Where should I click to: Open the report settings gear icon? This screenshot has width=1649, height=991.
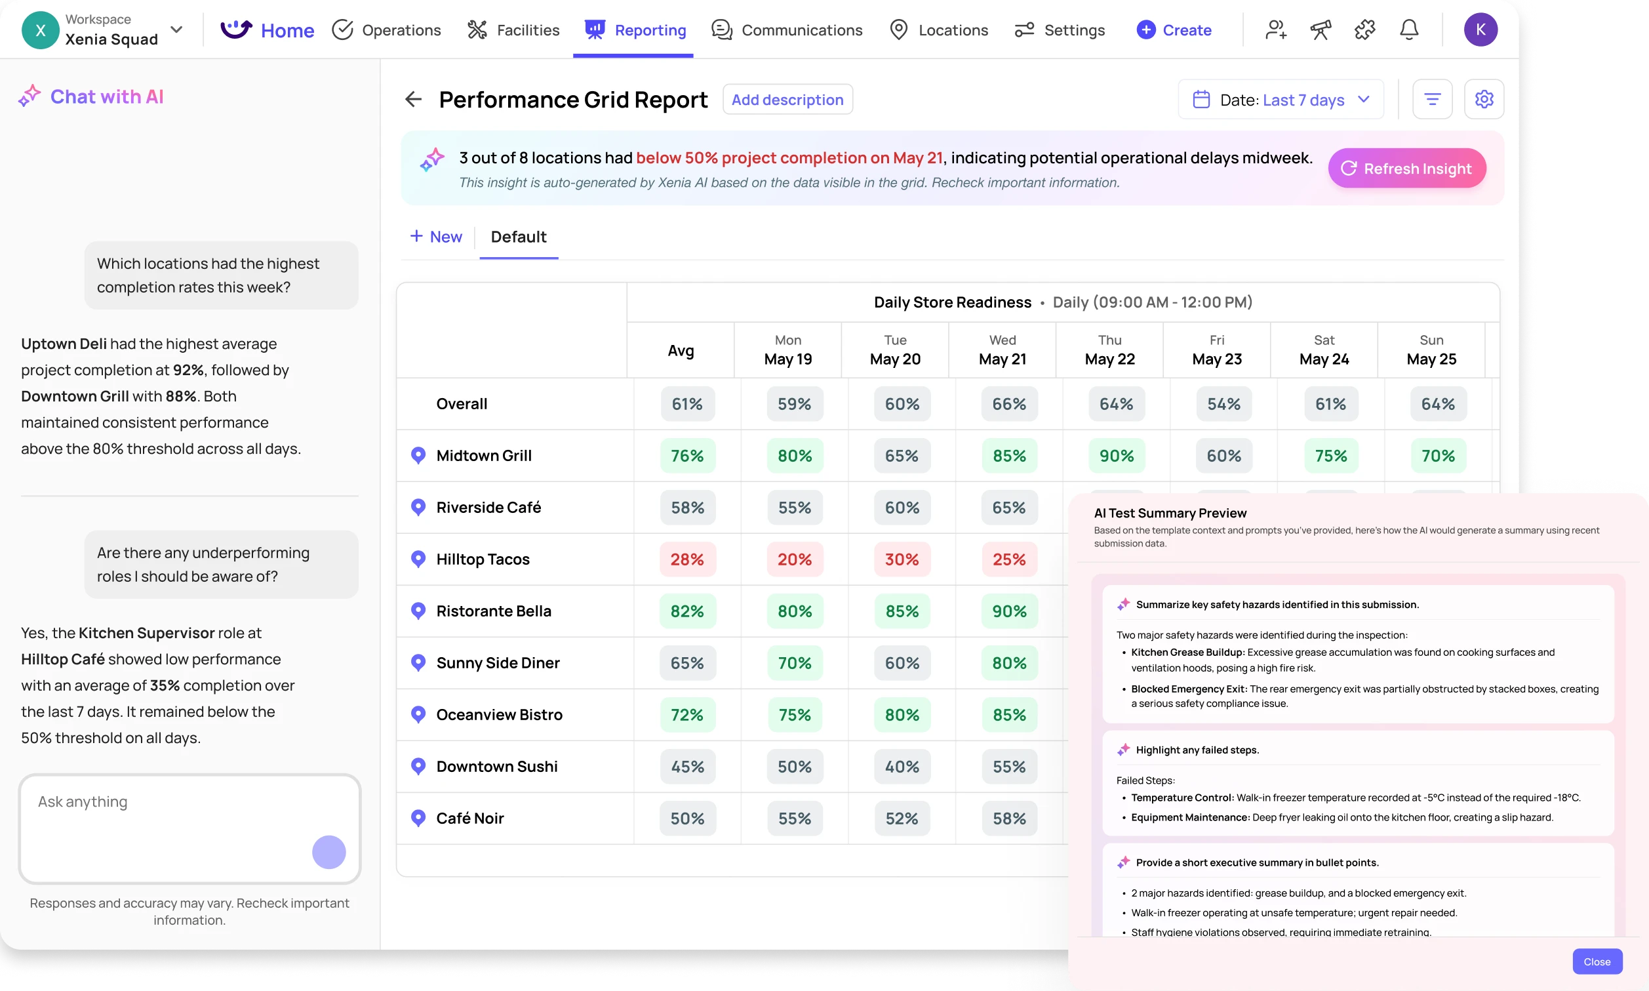point(1485,99)
